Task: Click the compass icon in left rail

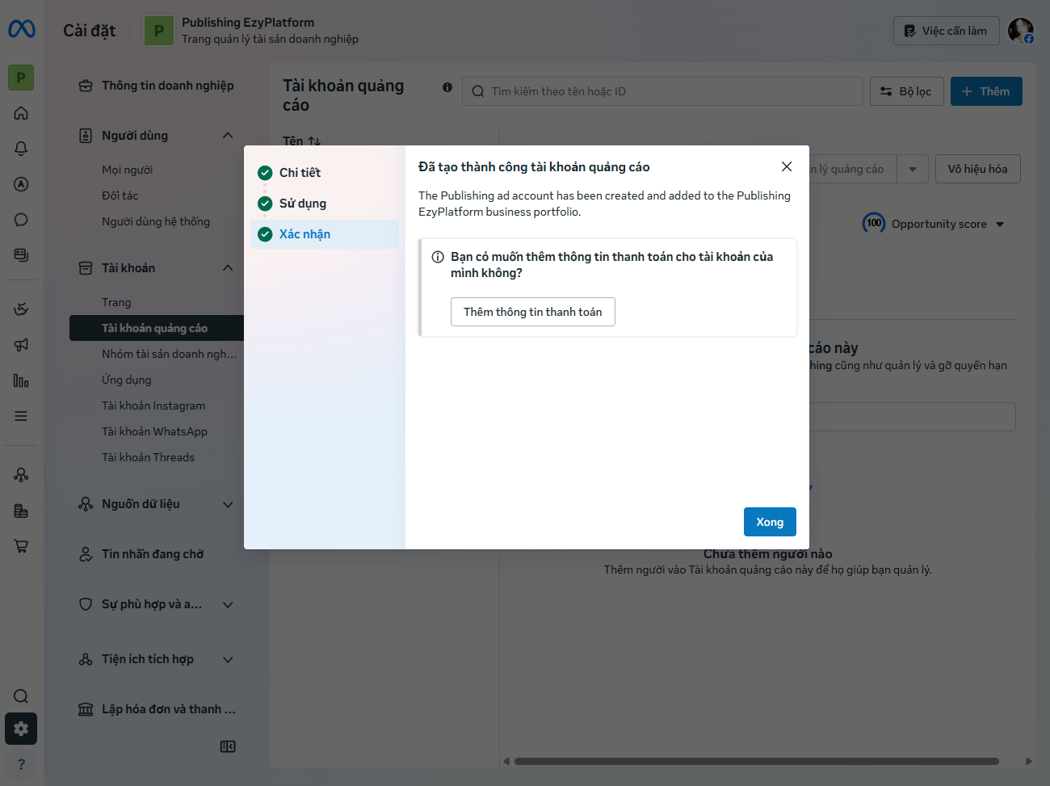Action: (21, 184)
